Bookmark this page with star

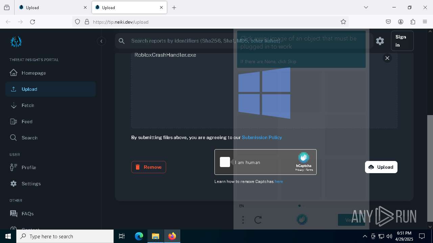343,22
